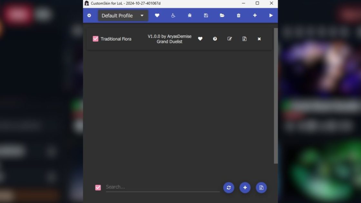Viewport: 361px width, 203px height.
Task: Open the settings gear in the toolbar
Action: pos(89,15)
